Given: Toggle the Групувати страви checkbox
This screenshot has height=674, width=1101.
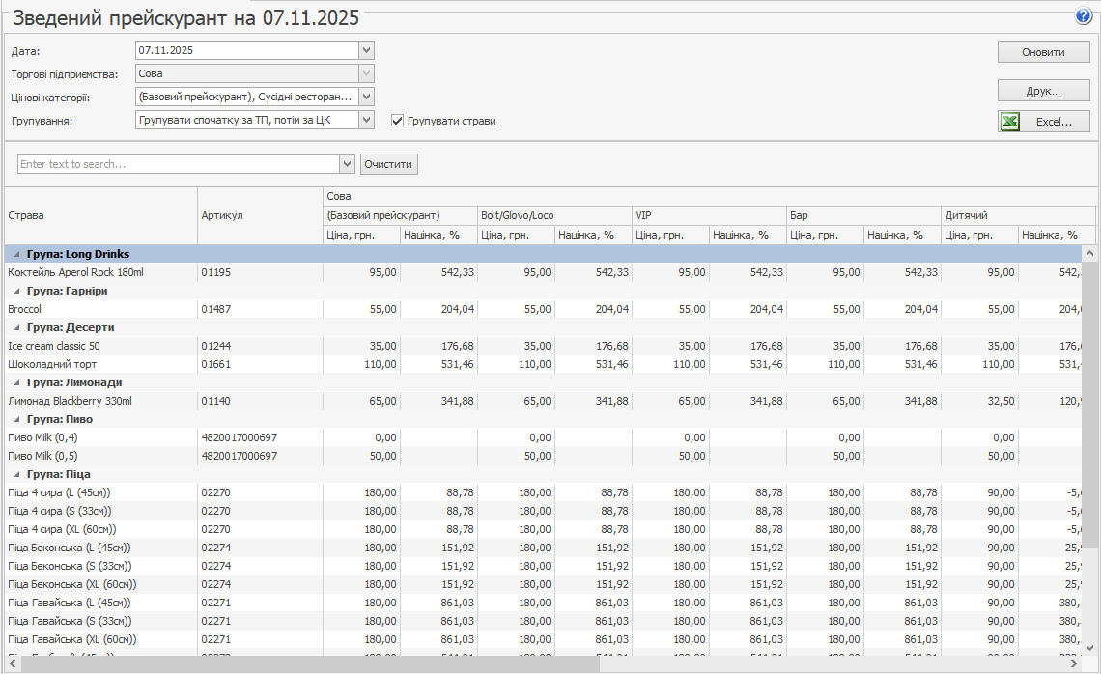Looking at the screenshot, I should [x=397, y=121].
